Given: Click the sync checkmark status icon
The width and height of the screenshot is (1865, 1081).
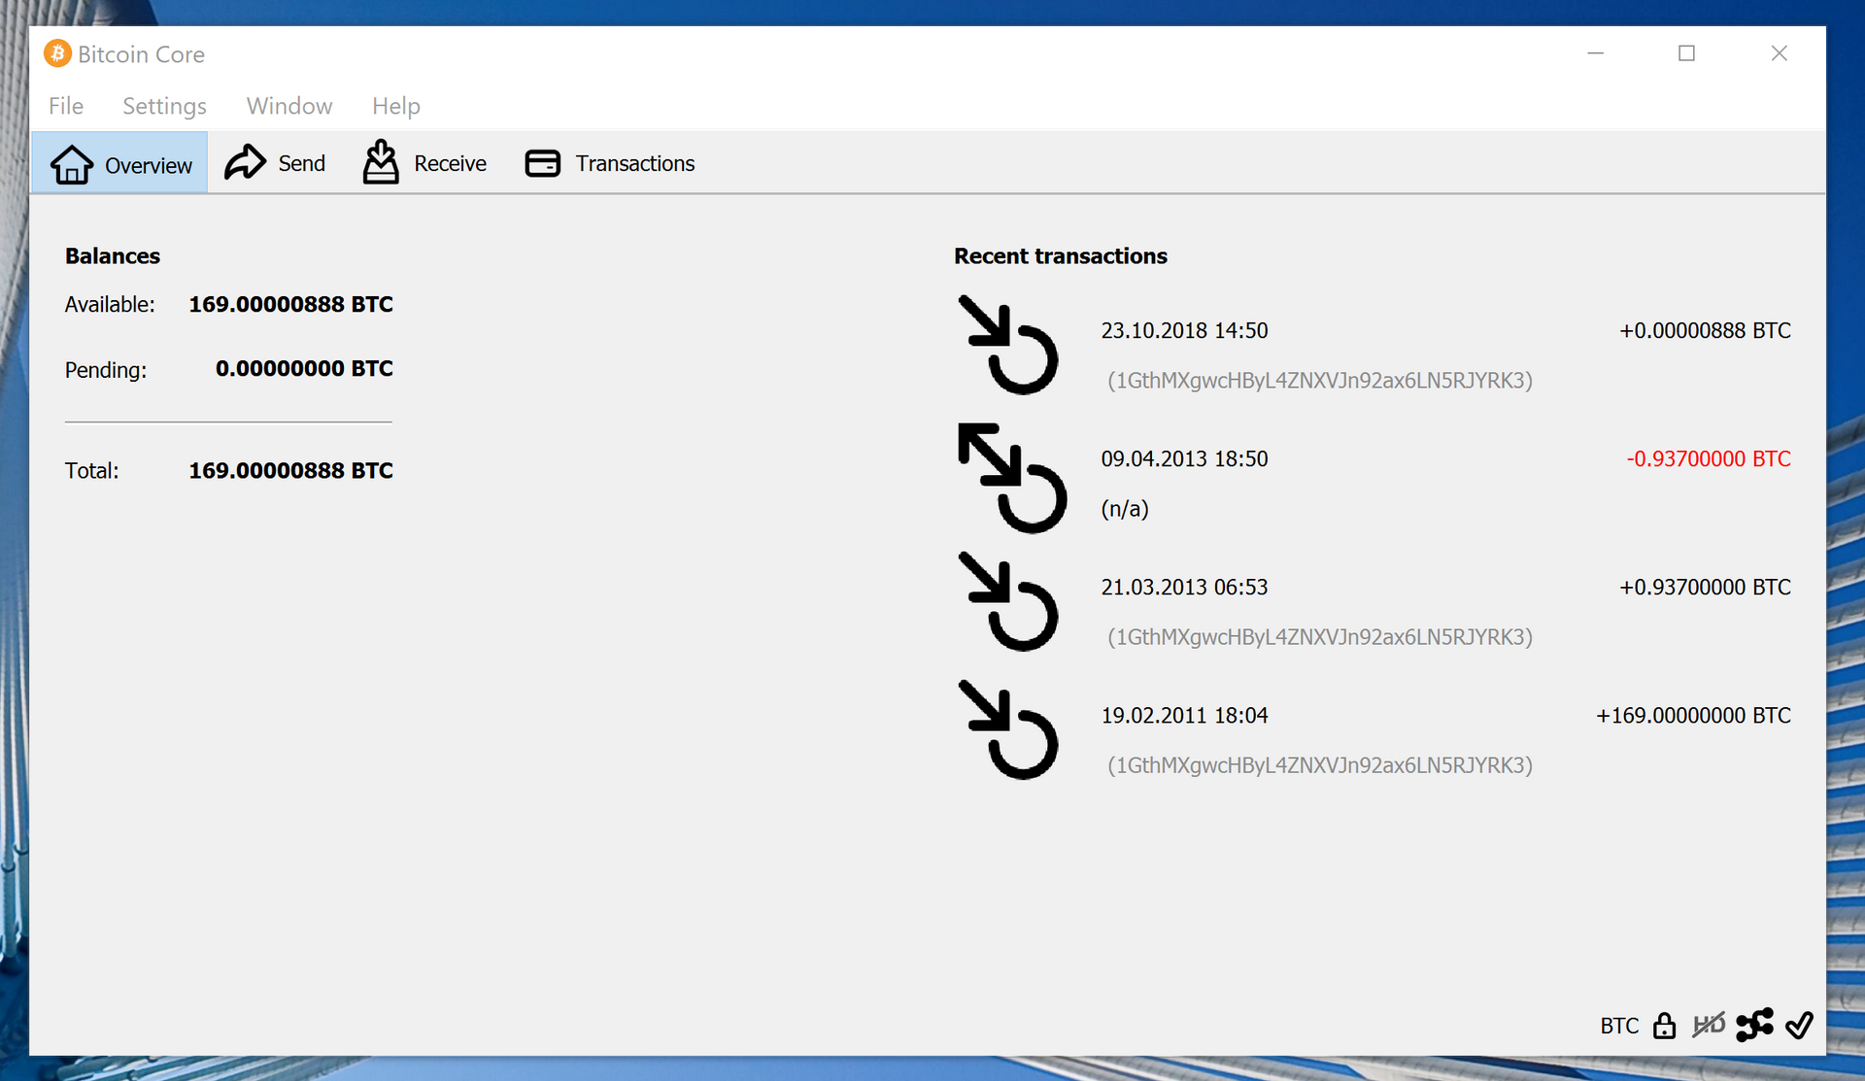Looking at the screenshot, I should (x=1799, y=1025).
